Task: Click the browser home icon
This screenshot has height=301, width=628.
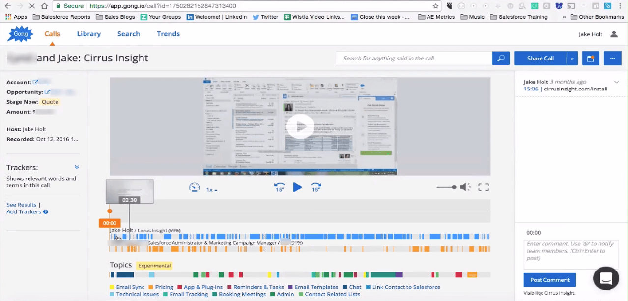Action: point(44,6)
